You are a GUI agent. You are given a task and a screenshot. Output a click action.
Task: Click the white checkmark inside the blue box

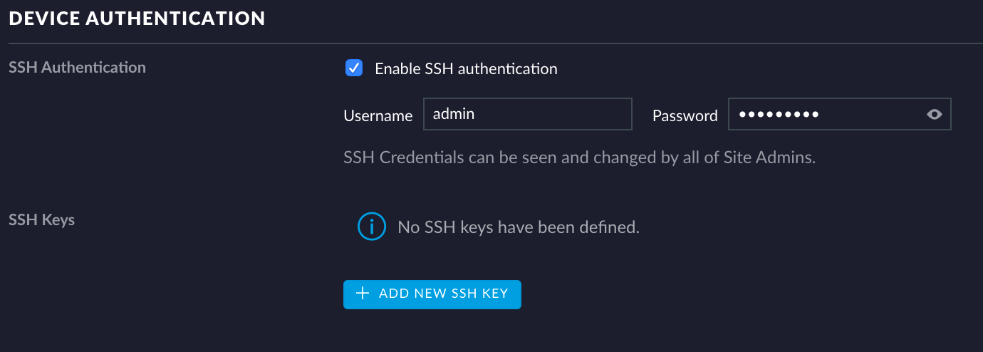click(x=354, y=68)
